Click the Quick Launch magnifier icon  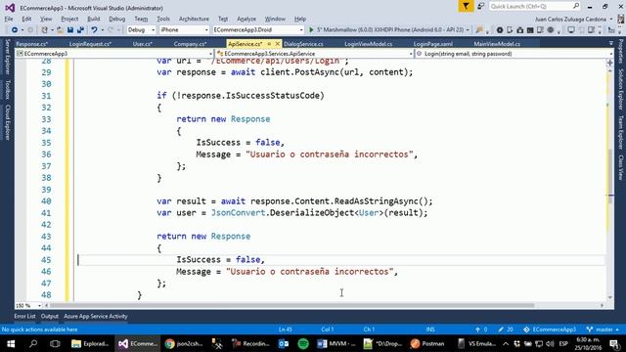coord(576,7)
